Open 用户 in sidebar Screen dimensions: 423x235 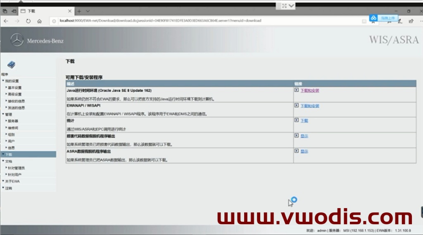10,141
